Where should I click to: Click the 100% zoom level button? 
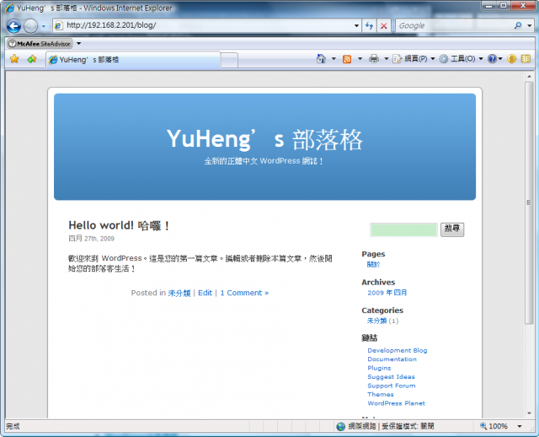click(x=494, y=426)
